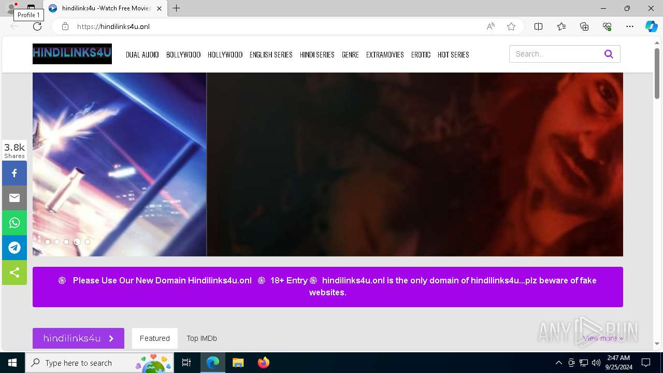Switch to the Featured tab
The height and width of the screenshot is (373, 663).
pos(155,338)
